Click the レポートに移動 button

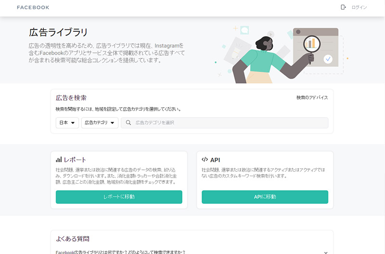(119, 197)
